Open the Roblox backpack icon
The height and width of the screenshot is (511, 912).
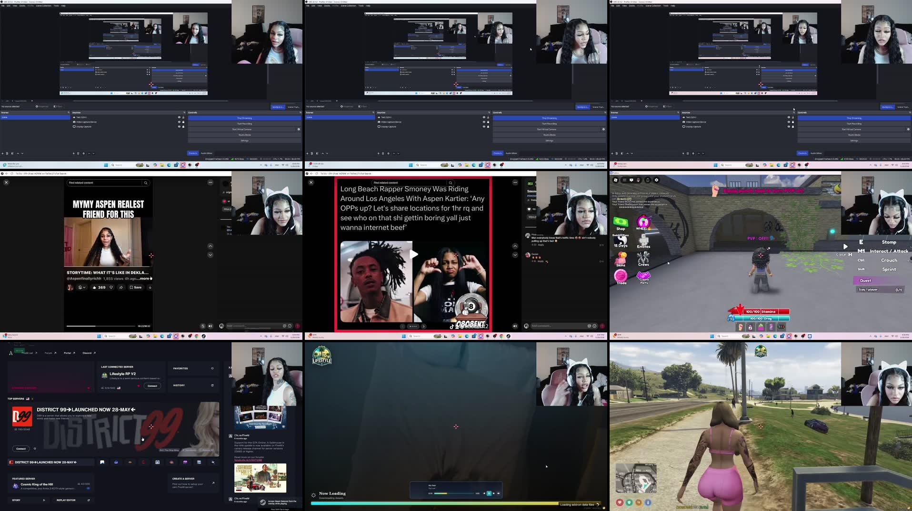(x=648, y=180)
